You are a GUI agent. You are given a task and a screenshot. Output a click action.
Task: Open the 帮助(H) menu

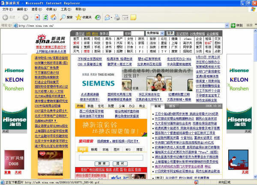coord(81,9)
